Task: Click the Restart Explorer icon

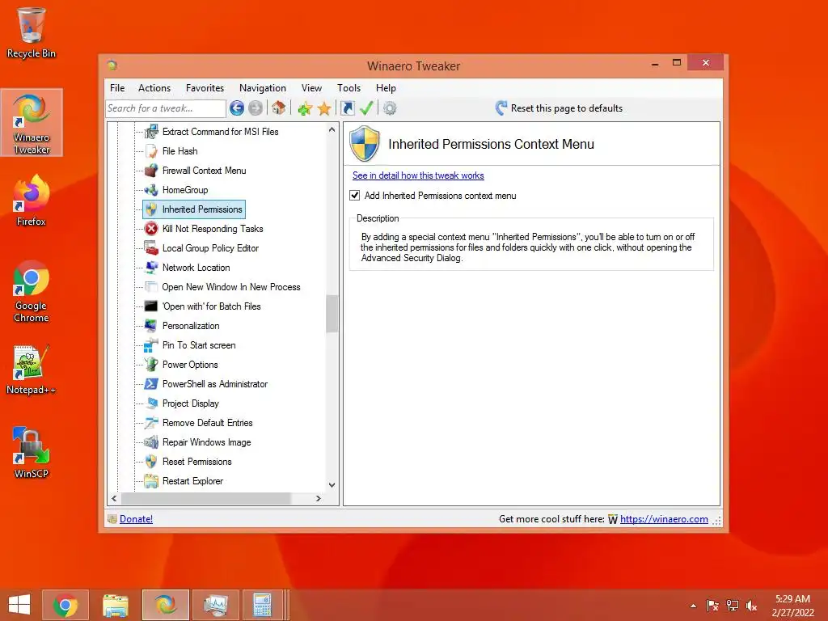Action: pos(151,481)
